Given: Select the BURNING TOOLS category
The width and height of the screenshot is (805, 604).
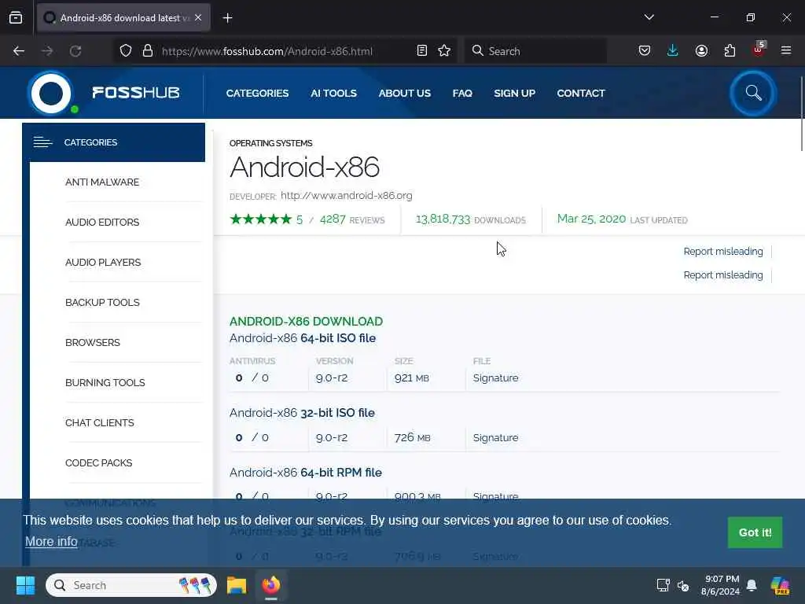Looking at the screenshot, I should pyautogui.click(x=105, y=383).
